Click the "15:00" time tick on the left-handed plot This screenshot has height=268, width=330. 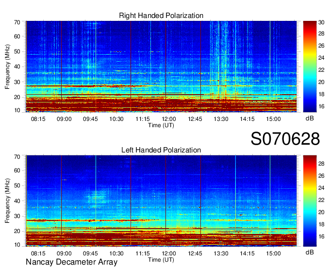click(x=273, y=253)
